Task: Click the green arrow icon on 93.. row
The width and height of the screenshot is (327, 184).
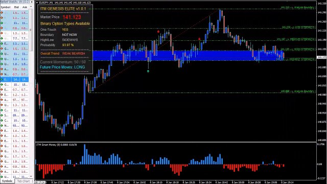Action: click(x=2, y=126)
